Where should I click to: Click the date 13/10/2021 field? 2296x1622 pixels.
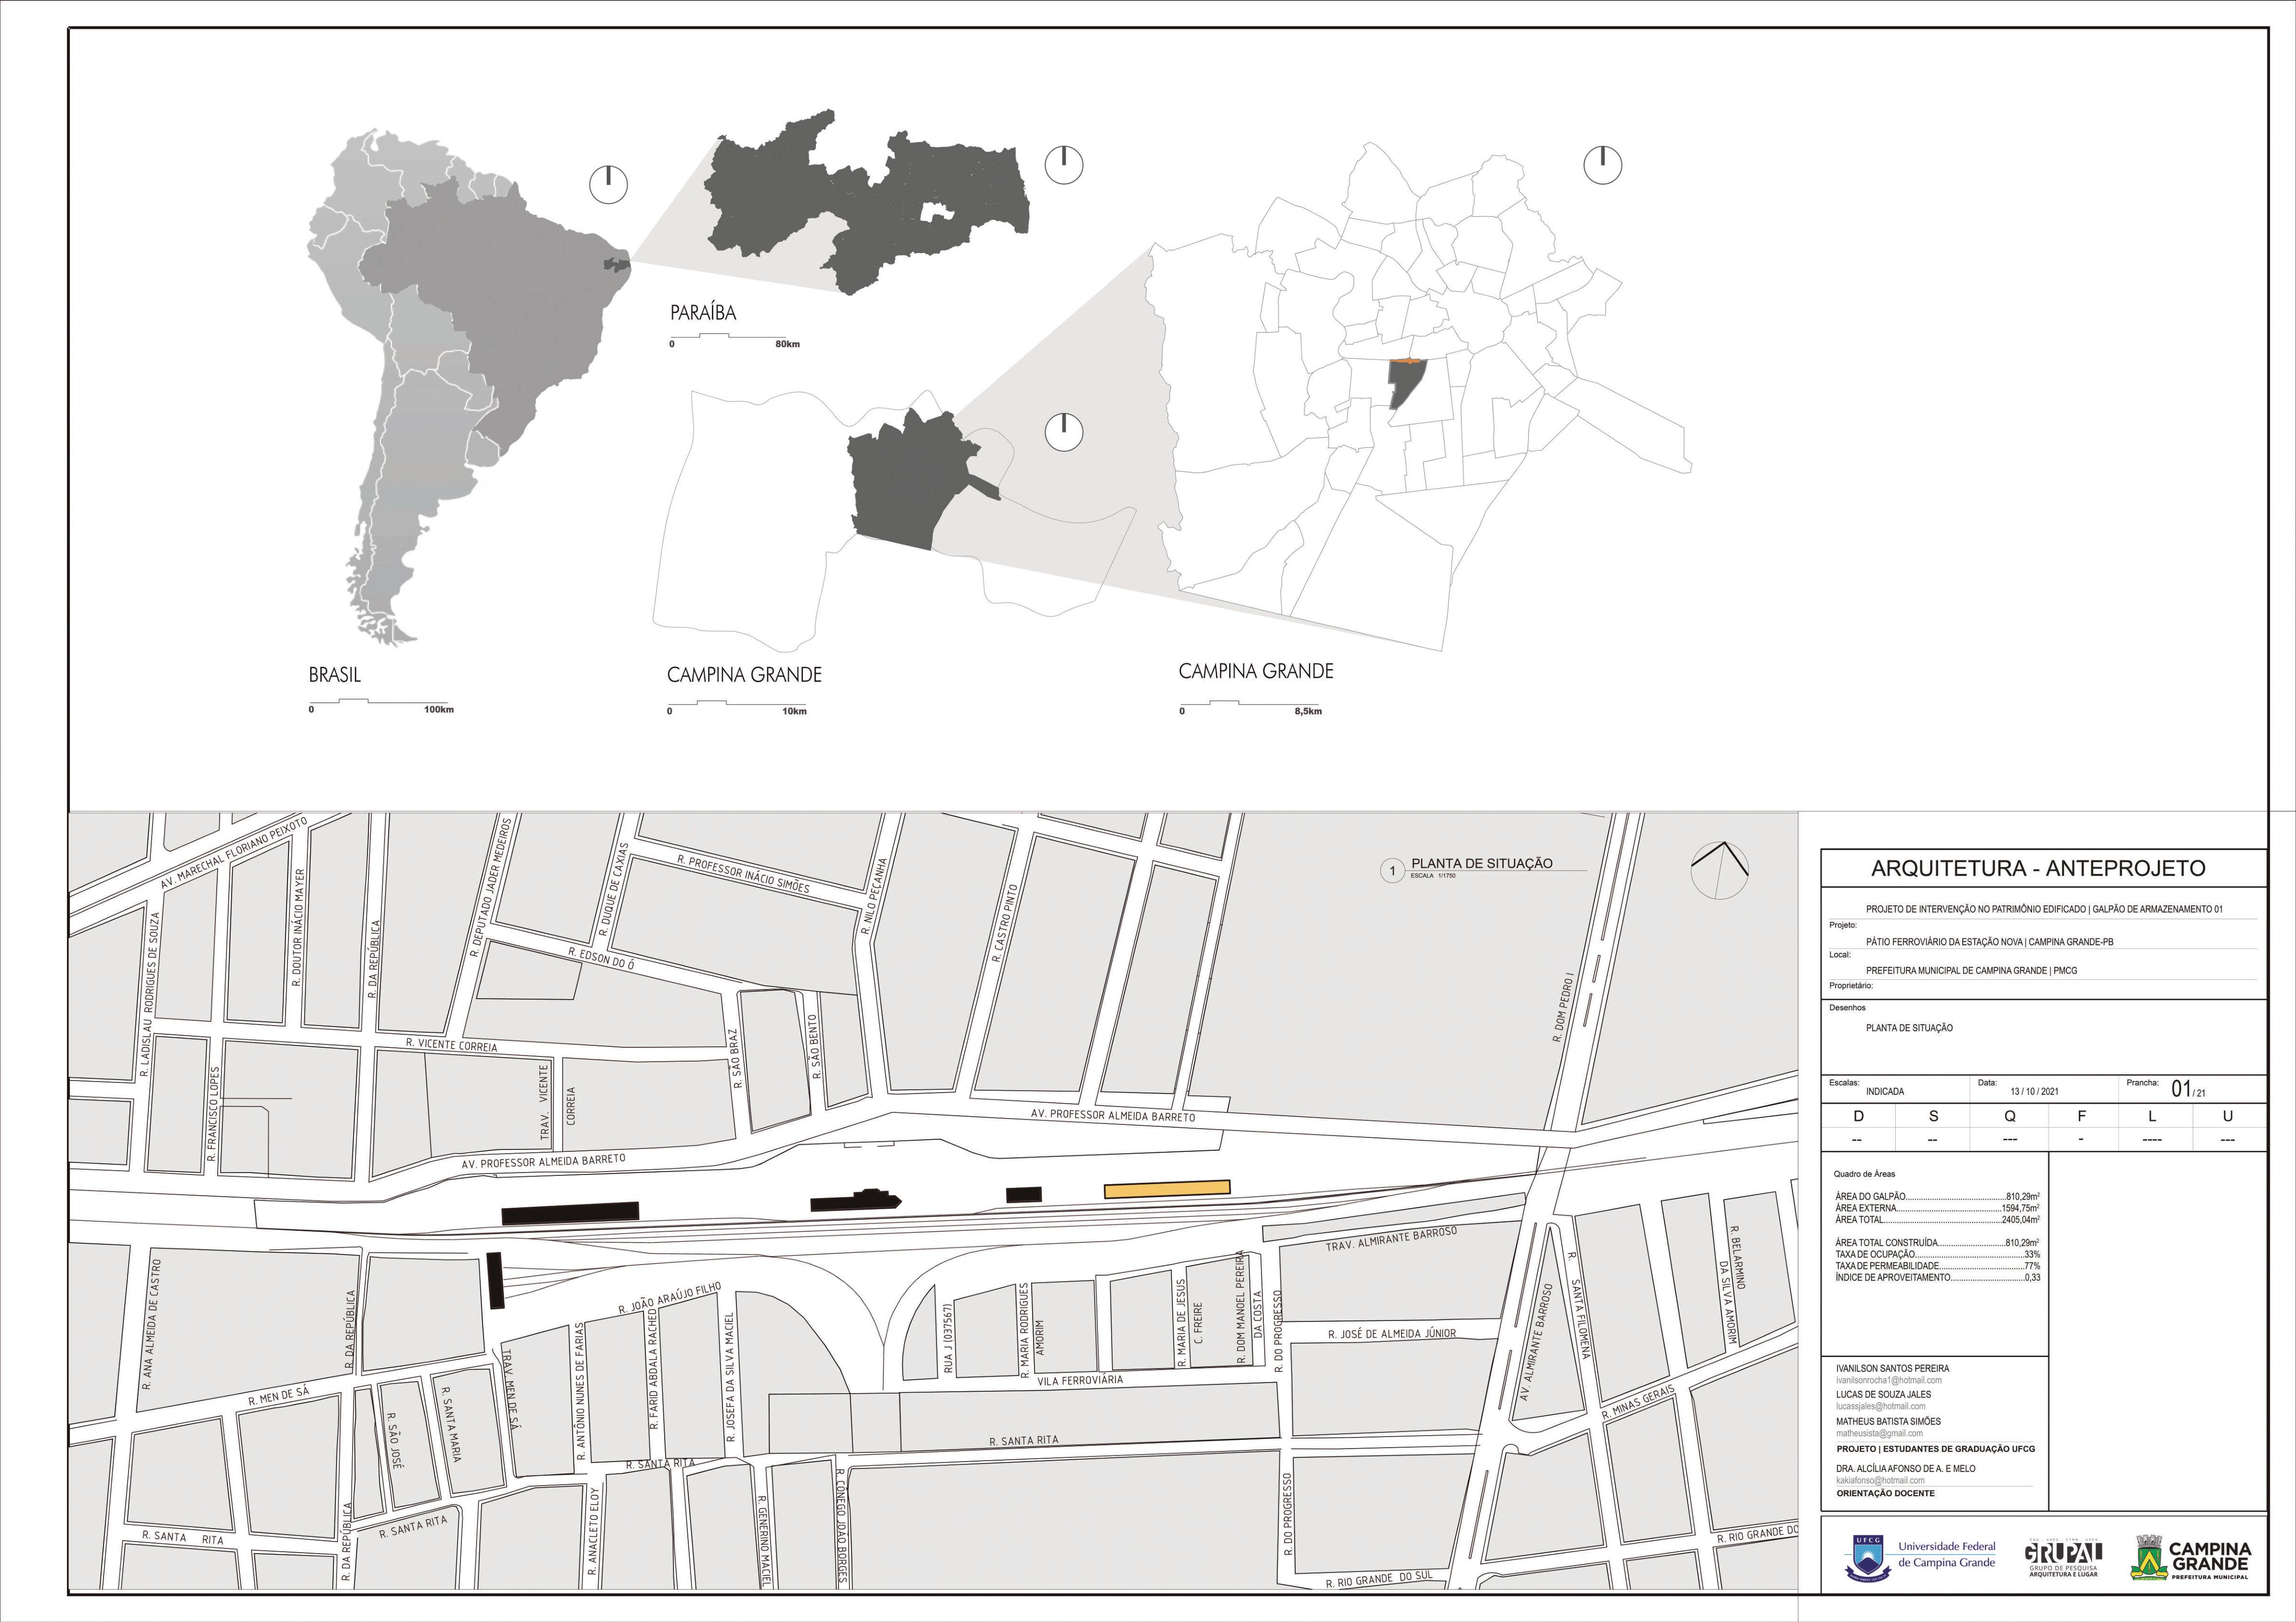point(2034,1092)
